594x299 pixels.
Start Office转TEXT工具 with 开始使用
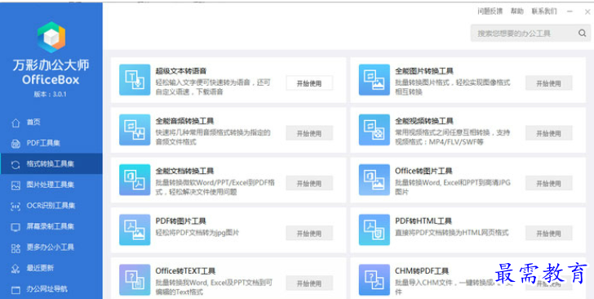tap(309, 283)
